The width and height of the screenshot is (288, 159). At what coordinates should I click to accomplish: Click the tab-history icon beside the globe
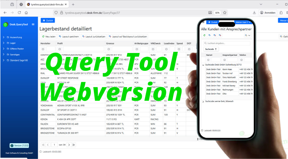[x=12, y=4]
